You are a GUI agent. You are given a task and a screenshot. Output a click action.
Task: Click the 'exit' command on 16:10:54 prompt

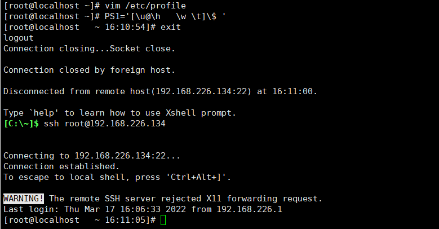click(171, 27)
